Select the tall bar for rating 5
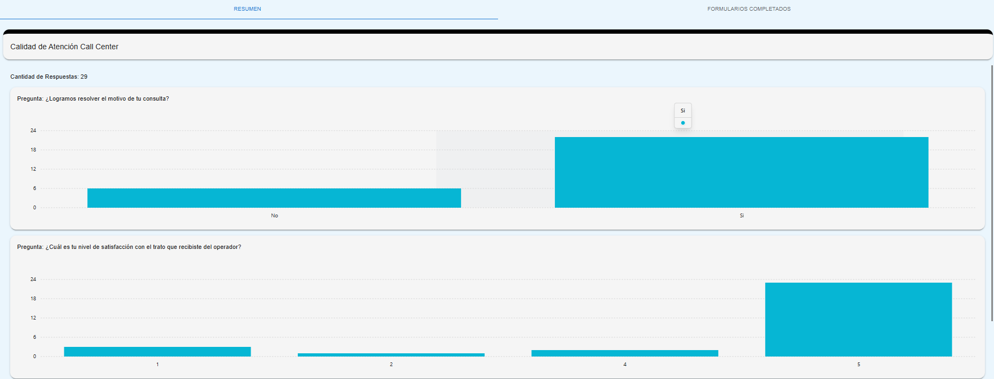Viewport: 994px width, 379px height. (858, 320)
